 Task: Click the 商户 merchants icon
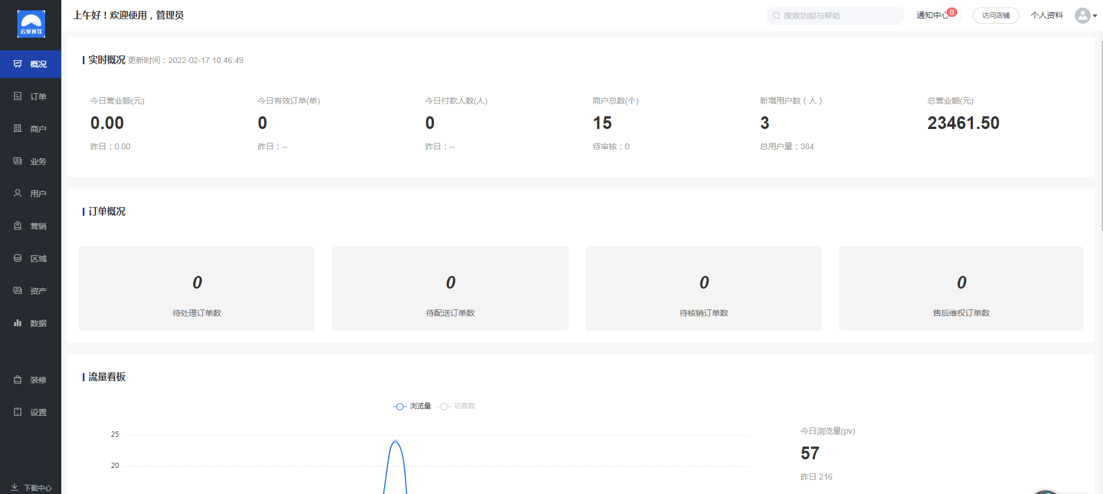(18, 129)
